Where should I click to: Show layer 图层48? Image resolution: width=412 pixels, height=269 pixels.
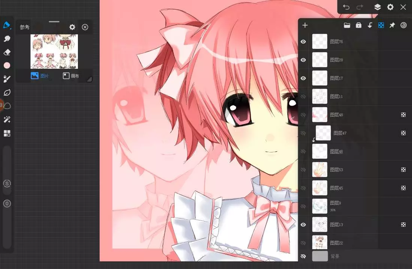[303, 115]
